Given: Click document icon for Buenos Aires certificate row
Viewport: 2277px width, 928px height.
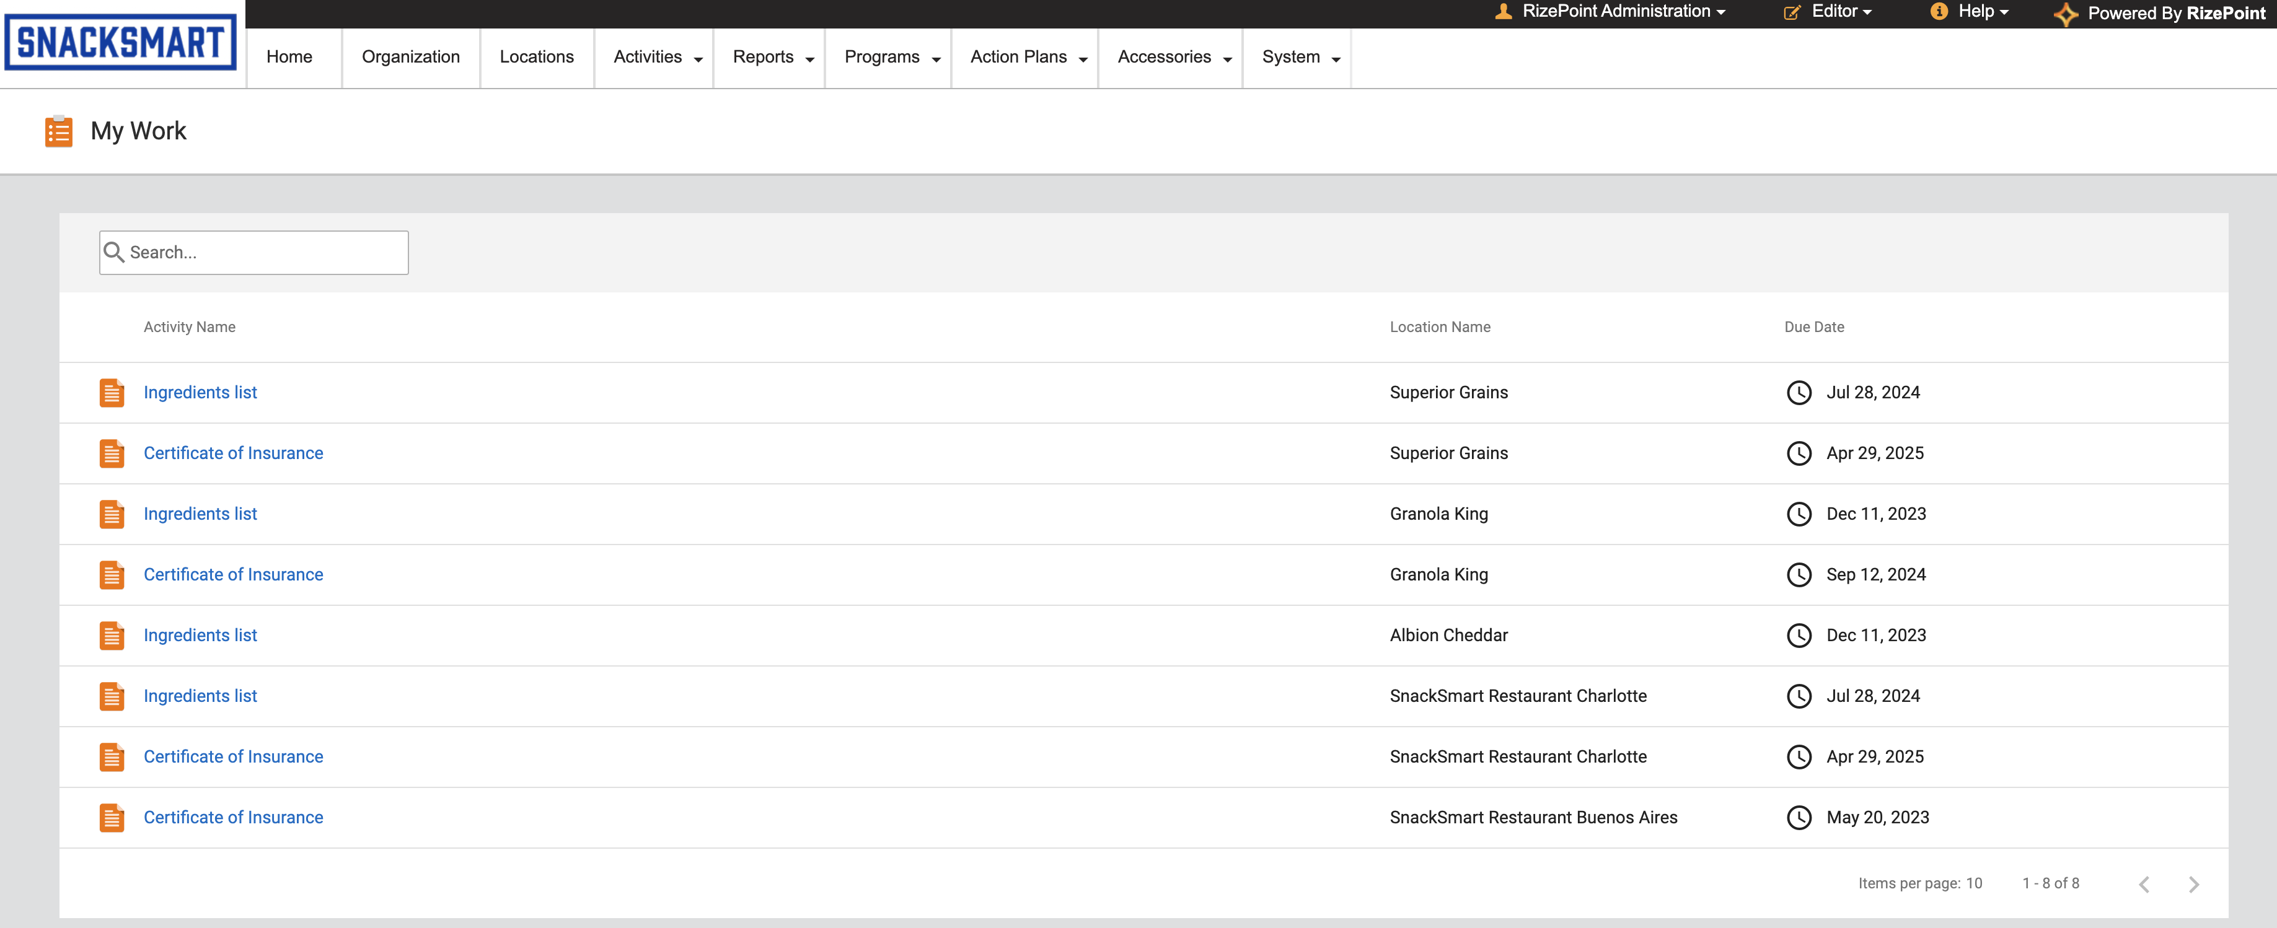Looking at the screenshot, I should tap(112, 818).
